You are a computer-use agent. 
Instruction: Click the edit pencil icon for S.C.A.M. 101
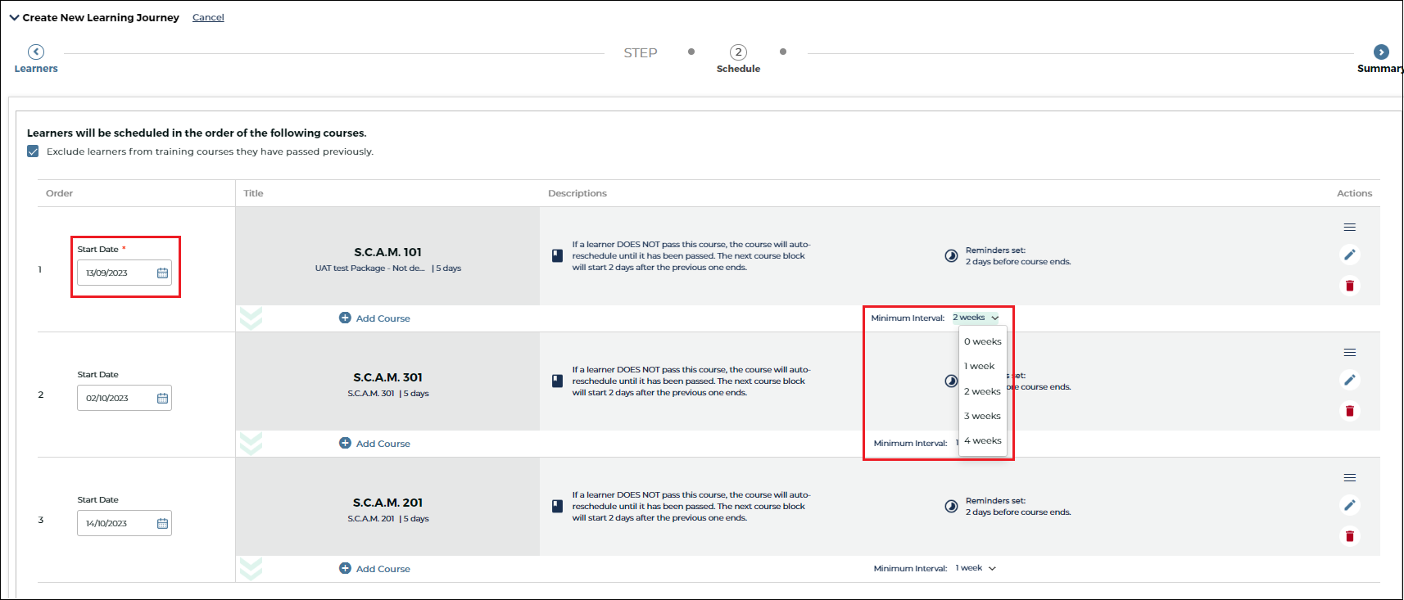coord(1349,255)
